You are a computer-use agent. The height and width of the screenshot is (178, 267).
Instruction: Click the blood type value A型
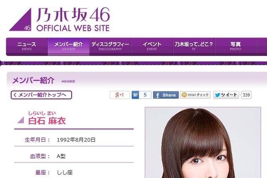coord(61,156)
